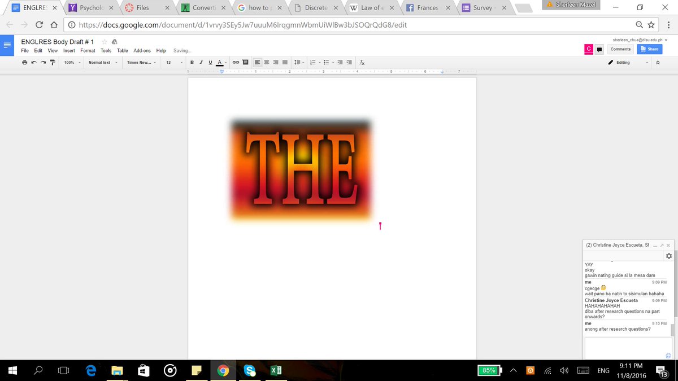678x381 pixels.
Task: Open the Help menu
Action: tap(161, 51)
